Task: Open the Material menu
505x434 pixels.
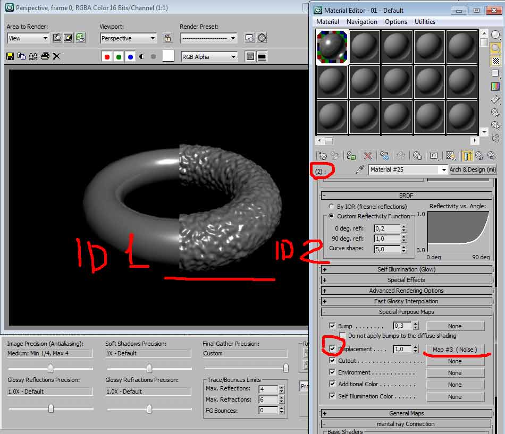Action: 327,22
